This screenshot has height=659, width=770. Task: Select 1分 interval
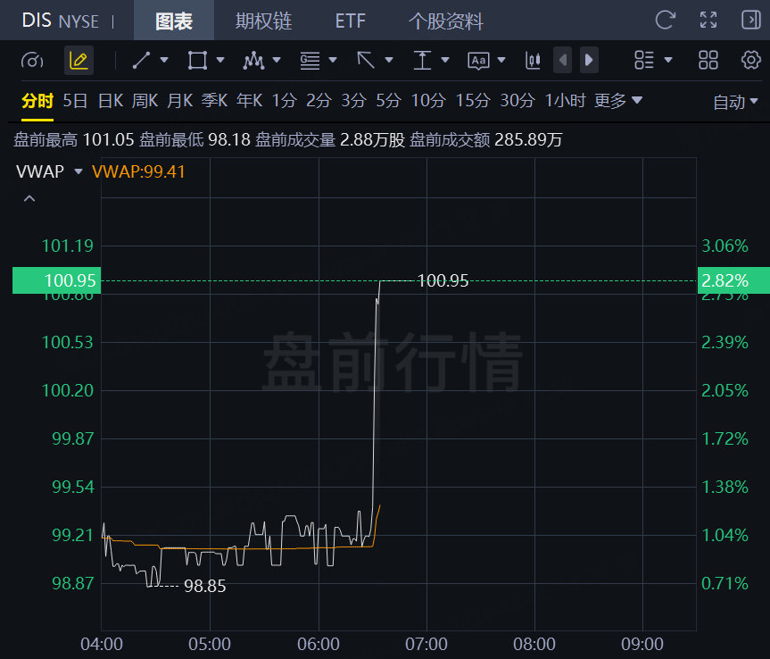[285, 101]
